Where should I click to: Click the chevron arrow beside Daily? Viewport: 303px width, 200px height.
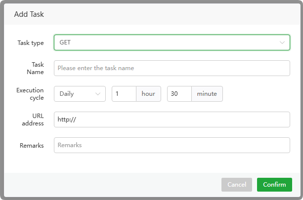(97, 94)
